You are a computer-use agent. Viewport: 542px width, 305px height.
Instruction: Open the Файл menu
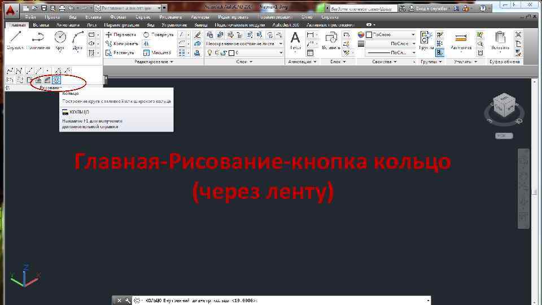[30, 17]
